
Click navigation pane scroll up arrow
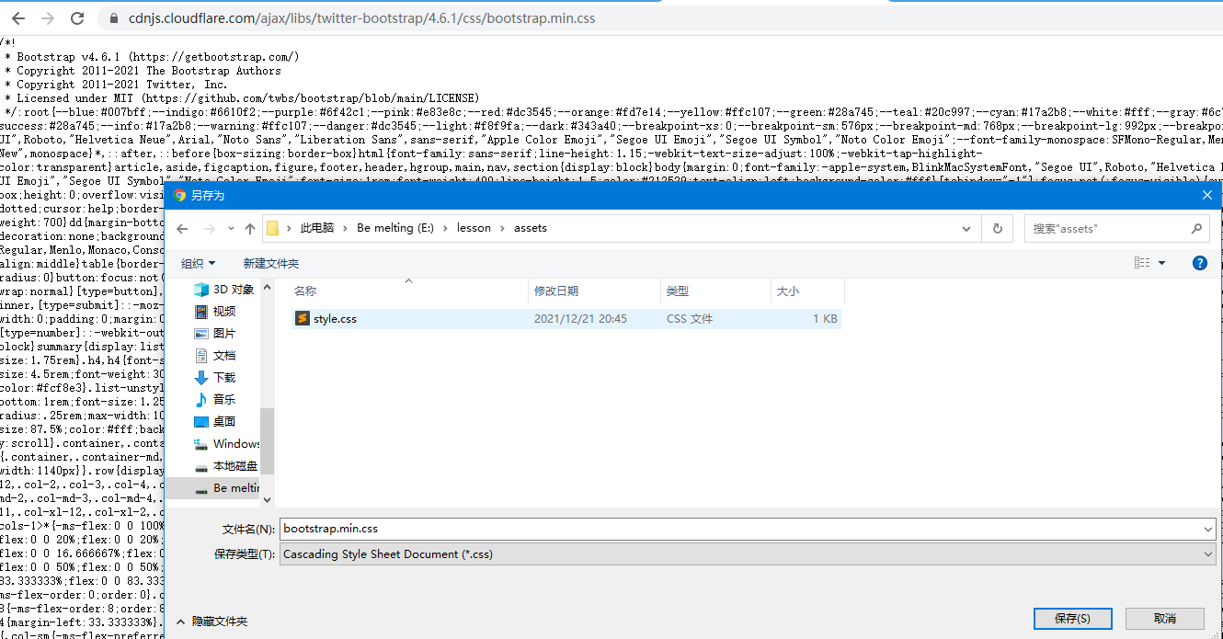coord(268,287)
